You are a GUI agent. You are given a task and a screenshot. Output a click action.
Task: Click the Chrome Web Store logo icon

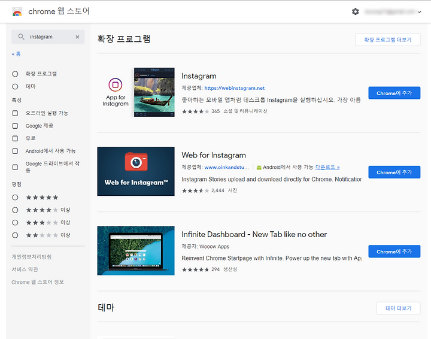click(x=17, y=12)
